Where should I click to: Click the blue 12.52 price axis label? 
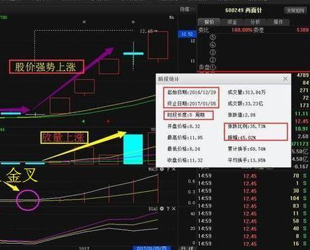pyautogui.click(x=187, y=34)
